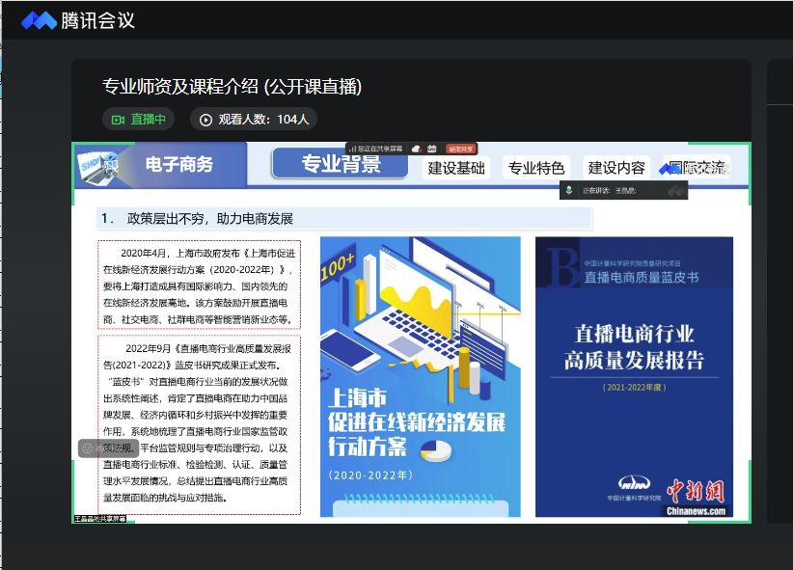Click the screen-sharing presenter name label
This screenshot has height=570, width=793.
[99, 519]
